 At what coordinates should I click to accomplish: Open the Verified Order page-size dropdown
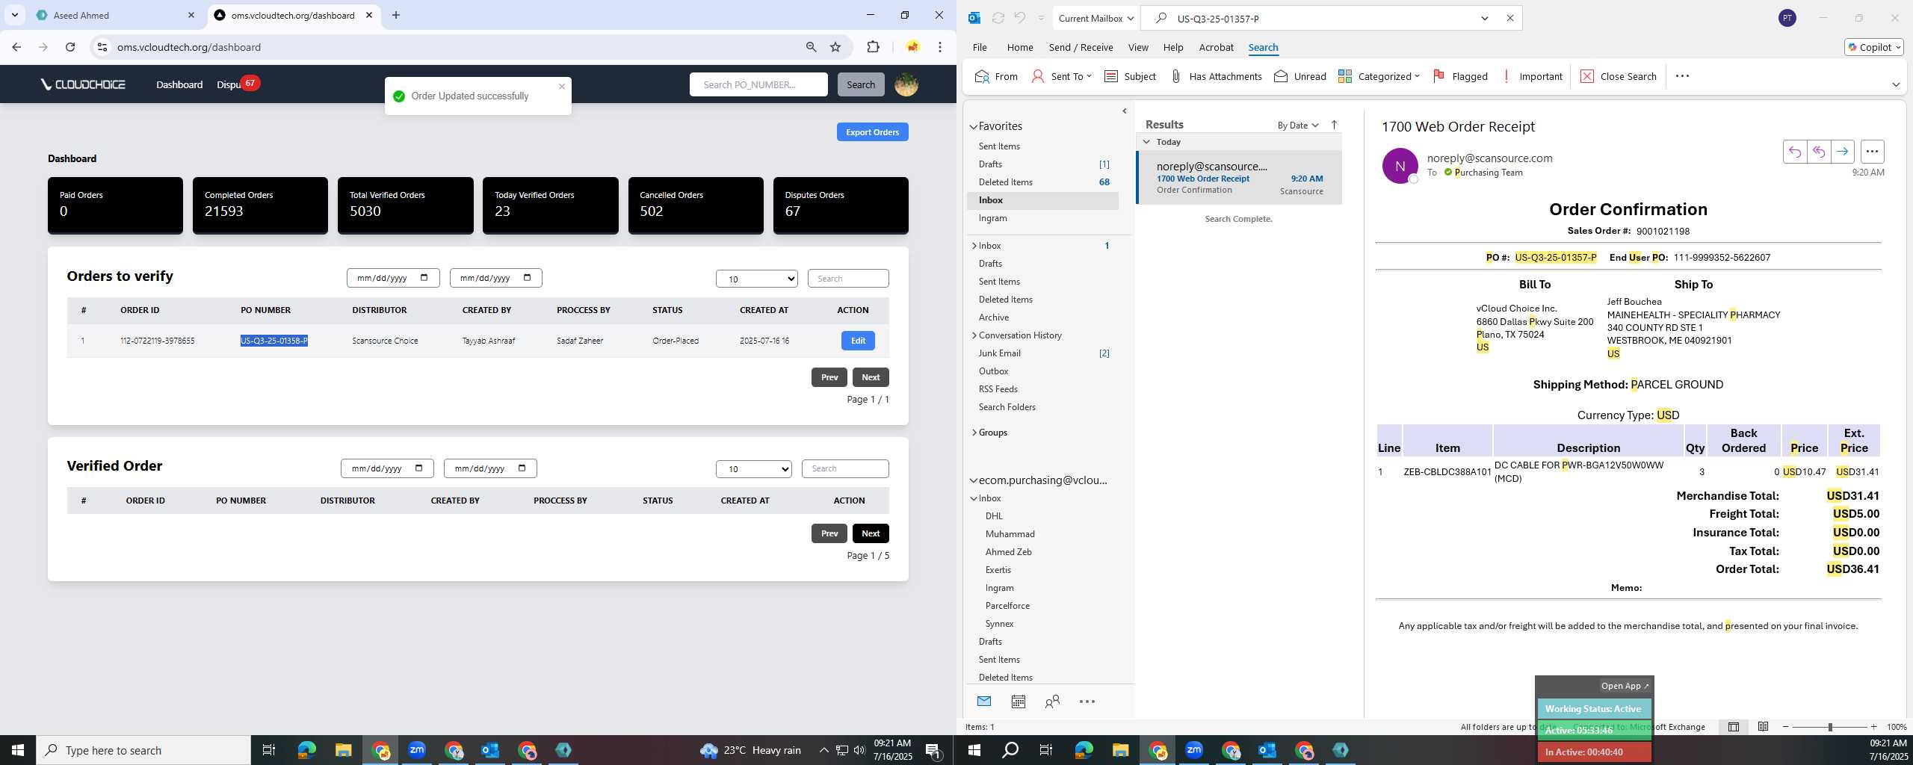click(x=753, y=468)
